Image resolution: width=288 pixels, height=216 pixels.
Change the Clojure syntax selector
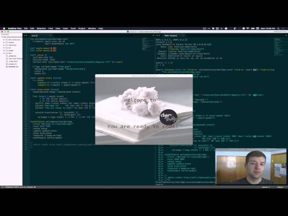pos(280,187)
